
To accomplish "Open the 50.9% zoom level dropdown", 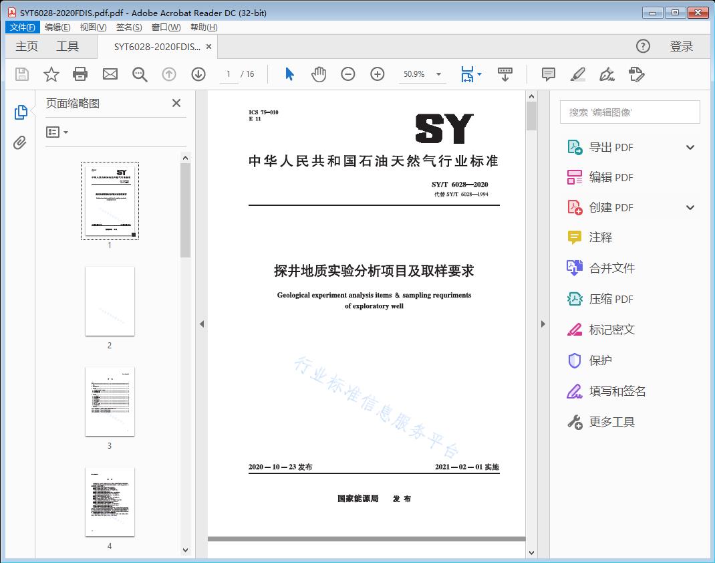I will (438, 74).
